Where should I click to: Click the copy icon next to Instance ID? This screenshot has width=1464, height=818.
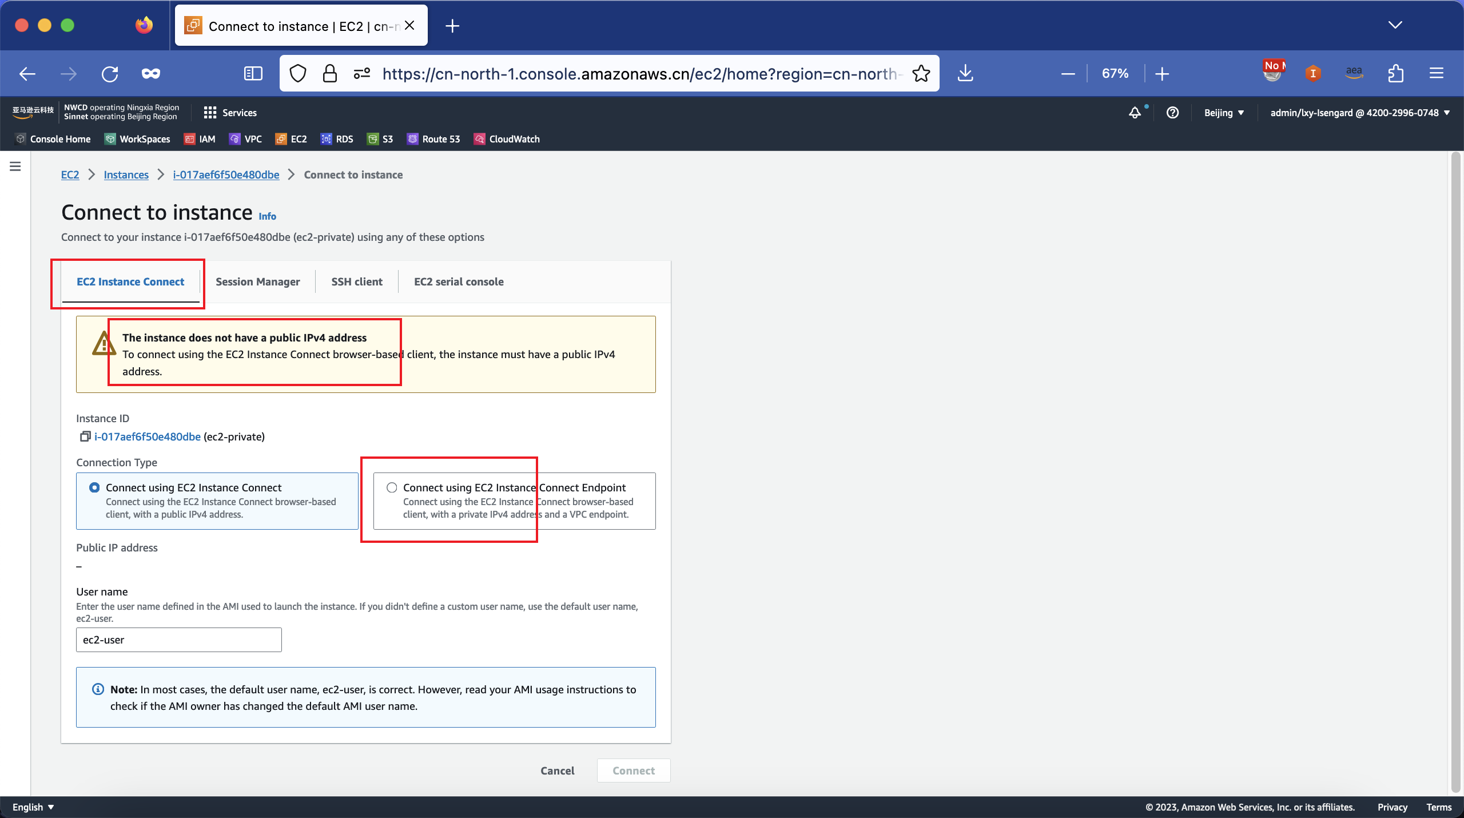tap(83, 436)
